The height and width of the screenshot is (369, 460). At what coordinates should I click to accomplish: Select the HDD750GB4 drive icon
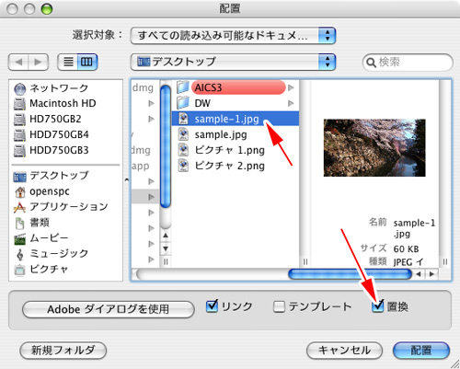tap(19, 135)
